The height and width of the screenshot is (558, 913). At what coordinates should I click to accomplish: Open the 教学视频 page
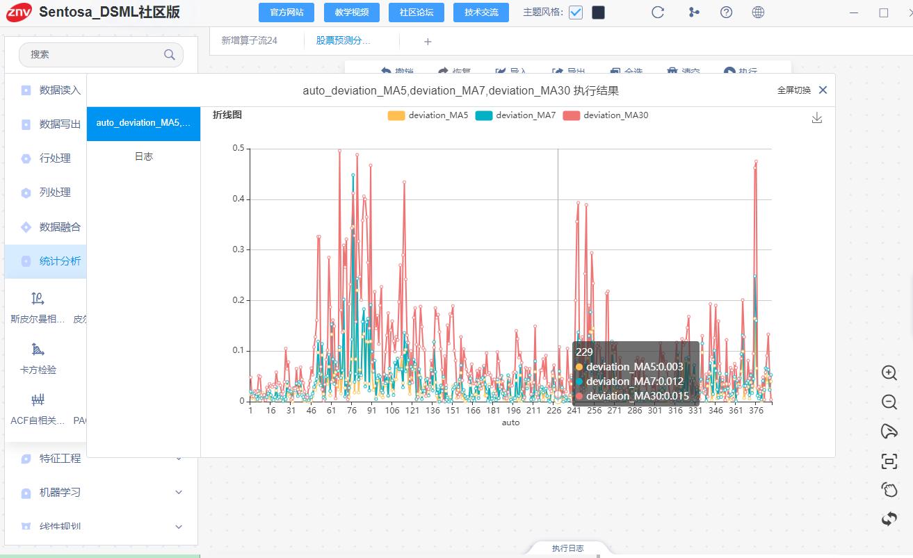(x=351, y=13)
